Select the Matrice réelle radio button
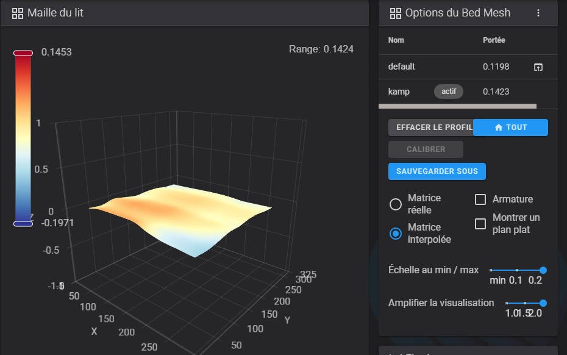Image resolution: width=567 pixels, height=355 pixels. [395, 204]
